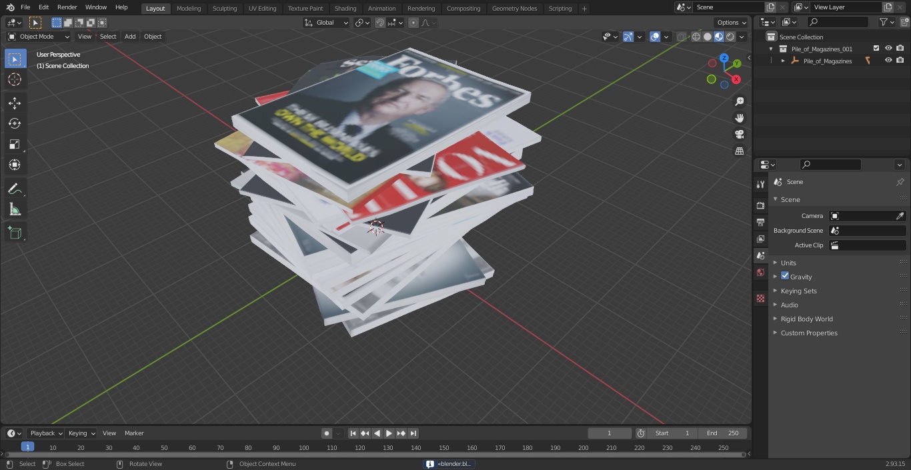Toggle snapping magnet button

379,23
